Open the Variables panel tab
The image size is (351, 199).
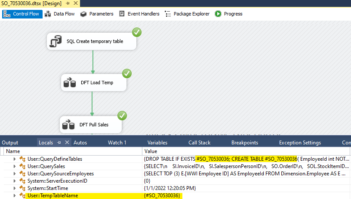(x=157, y=143)
